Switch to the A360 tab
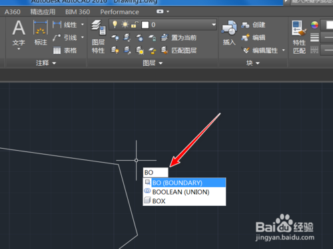The image size is (333, 249). coord(13,12)
